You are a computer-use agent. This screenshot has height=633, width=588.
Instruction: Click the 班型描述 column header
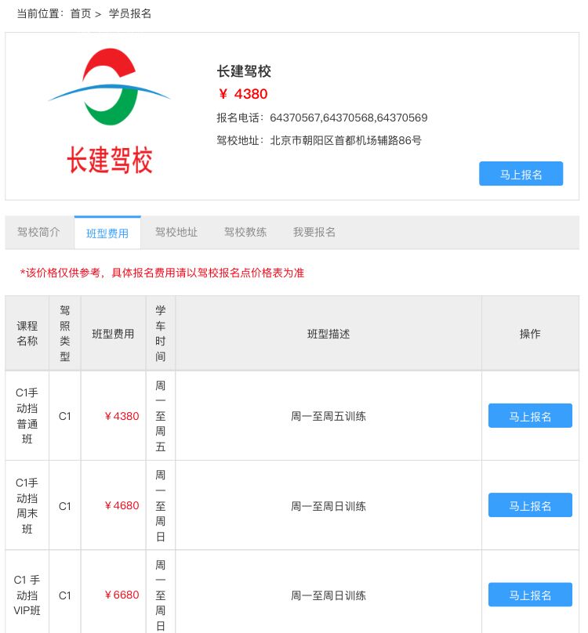pos(328,334)
